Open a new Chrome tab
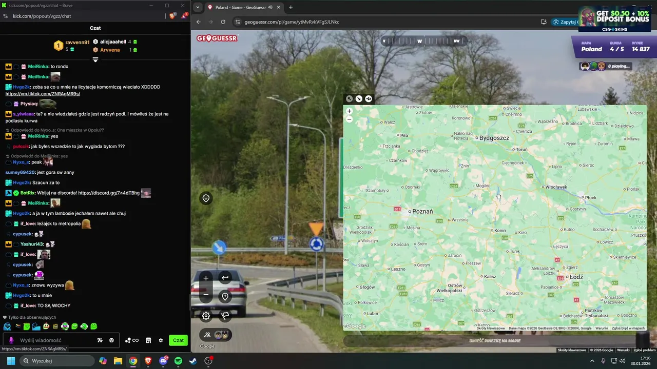The image size is (657, 369). [x=291, y=7]
